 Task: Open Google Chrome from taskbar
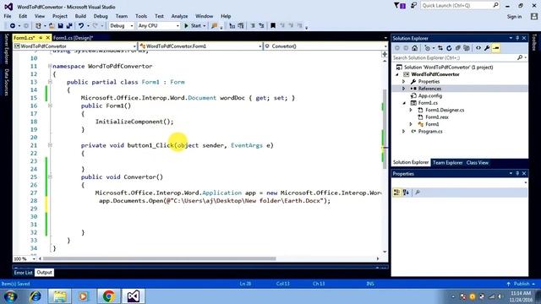tap(108, 296)
